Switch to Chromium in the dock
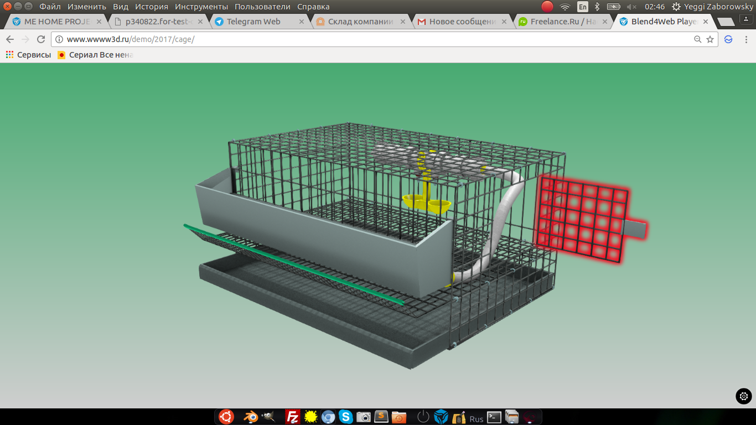This screenshot has height=425, width=756. tap(328, 417)
